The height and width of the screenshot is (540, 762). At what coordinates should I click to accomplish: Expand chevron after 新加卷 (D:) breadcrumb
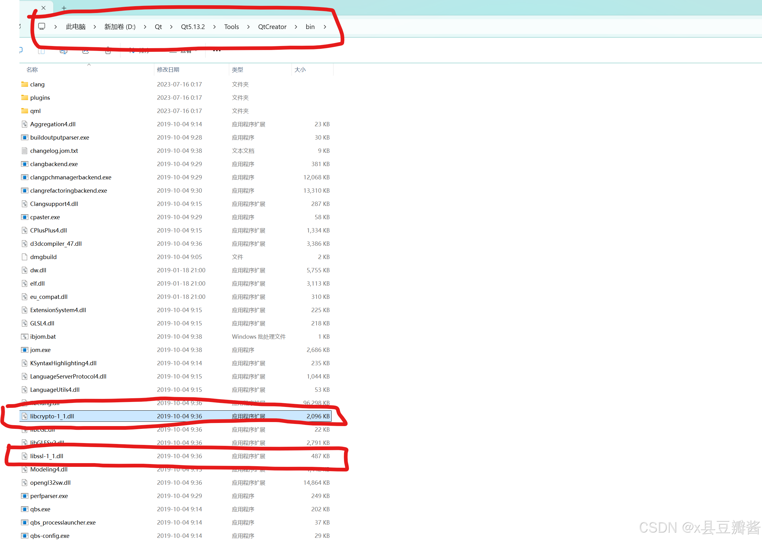[145, 27]
